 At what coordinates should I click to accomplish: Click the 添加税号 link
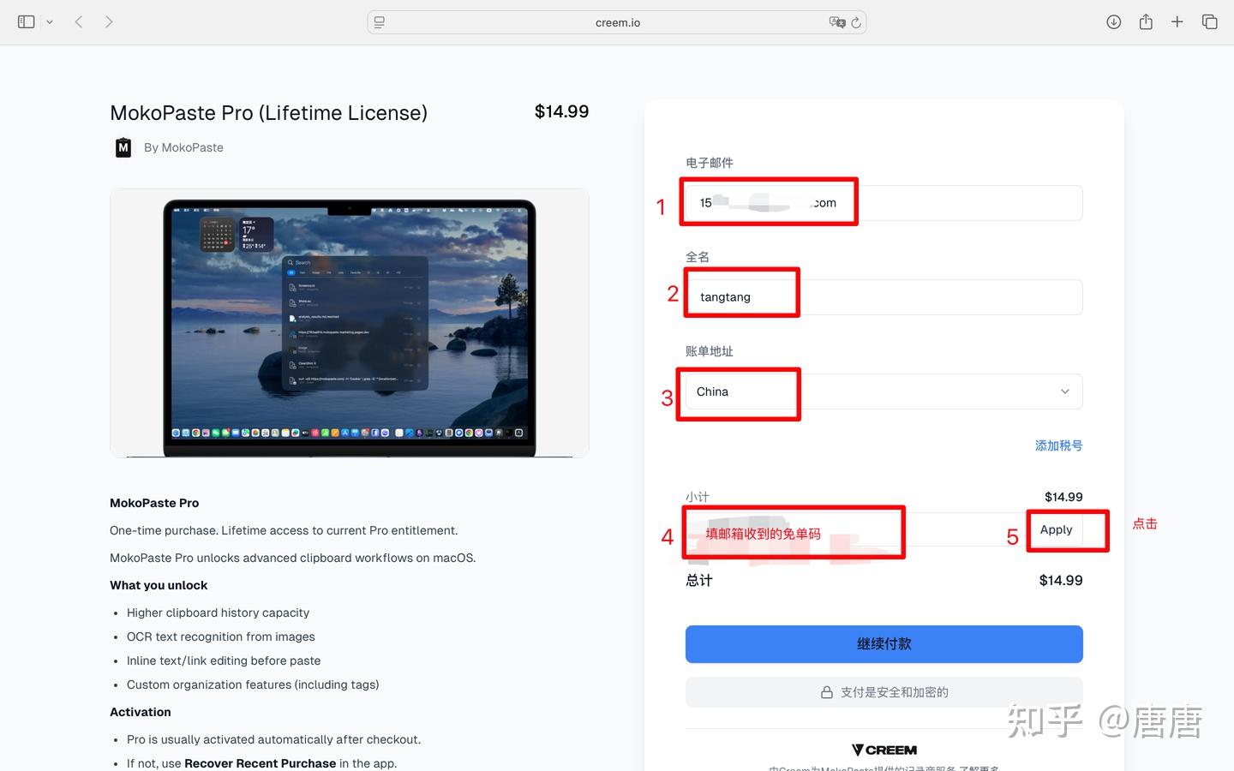point(1058,445)
